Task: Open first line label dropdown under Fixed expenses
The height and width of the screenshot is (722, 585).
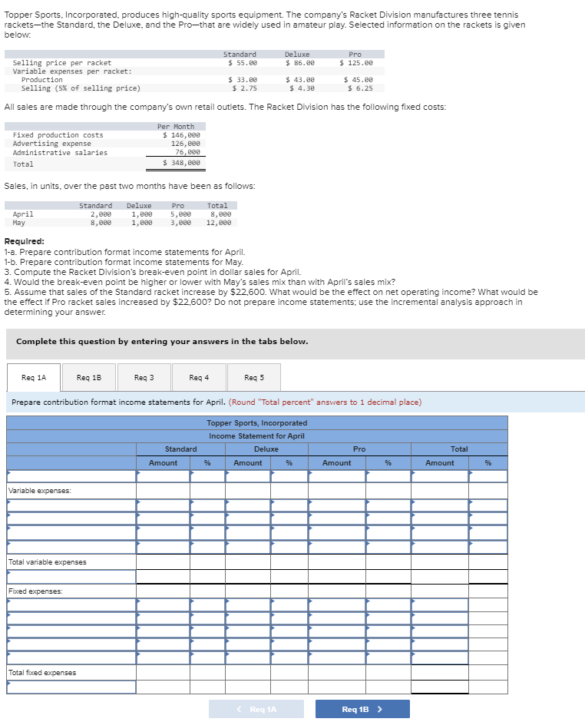Action: (71, 604)
